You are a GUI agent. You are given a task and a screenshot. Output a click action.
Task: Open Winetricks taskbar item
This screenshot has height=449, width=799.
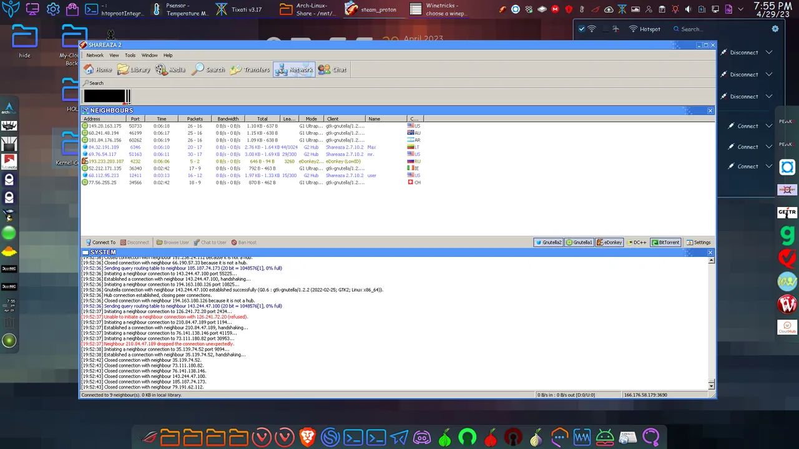pos(438,9)
